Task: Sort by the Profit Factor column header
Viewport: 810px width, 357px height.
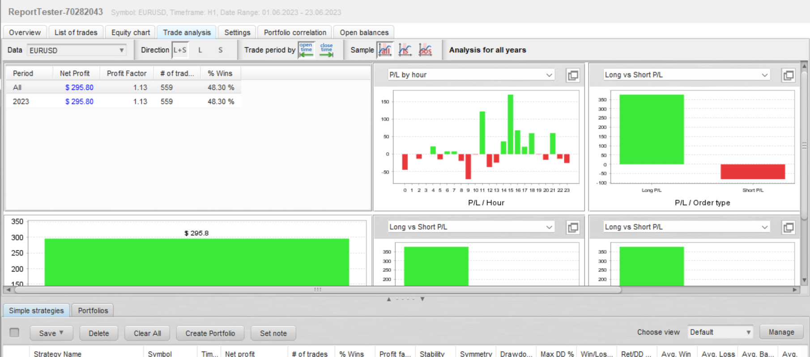Action: [x=127, y=73]
